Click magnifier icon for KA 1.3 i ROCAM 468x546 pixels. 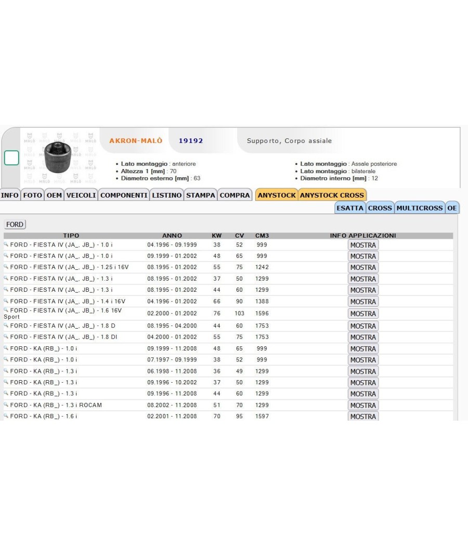click(6, 404)
